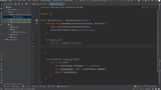Unfold the collapsed import block
161x90 pixels.
point(51,14)
